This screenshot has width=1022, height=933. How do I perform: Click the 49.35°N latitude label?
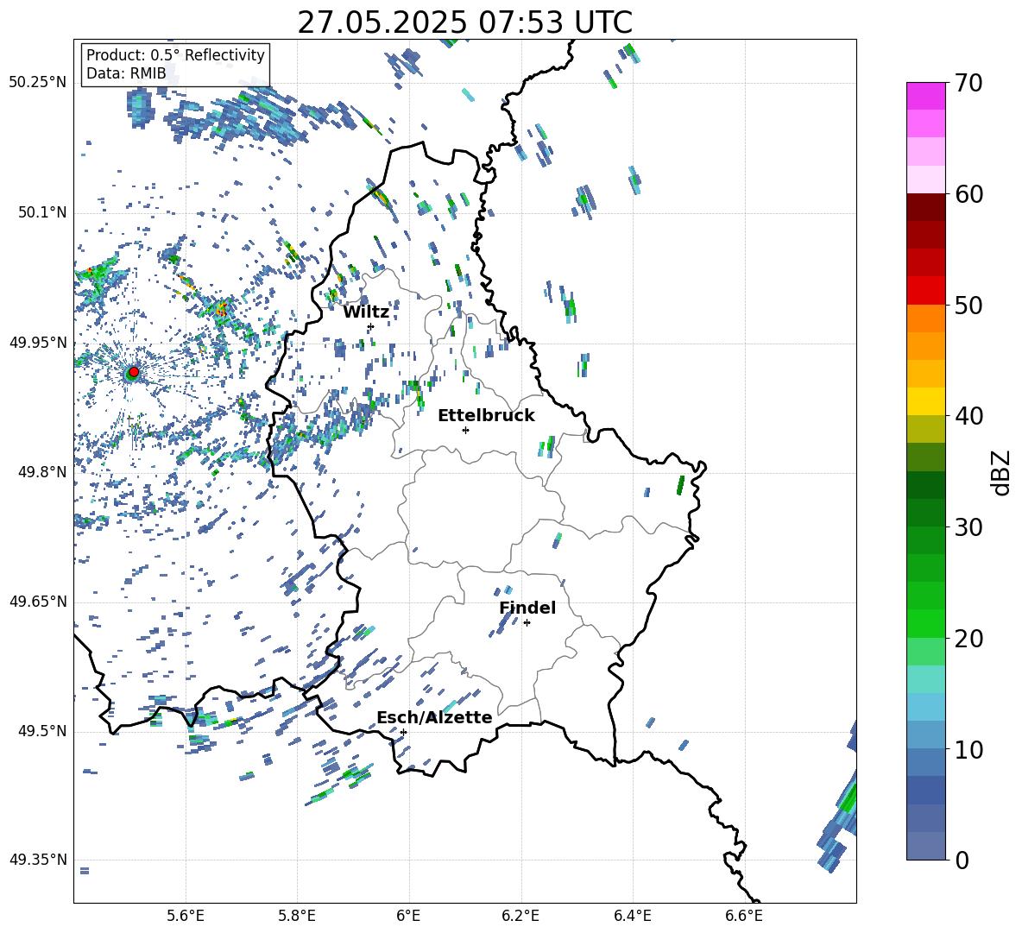[x=38, y=860]
